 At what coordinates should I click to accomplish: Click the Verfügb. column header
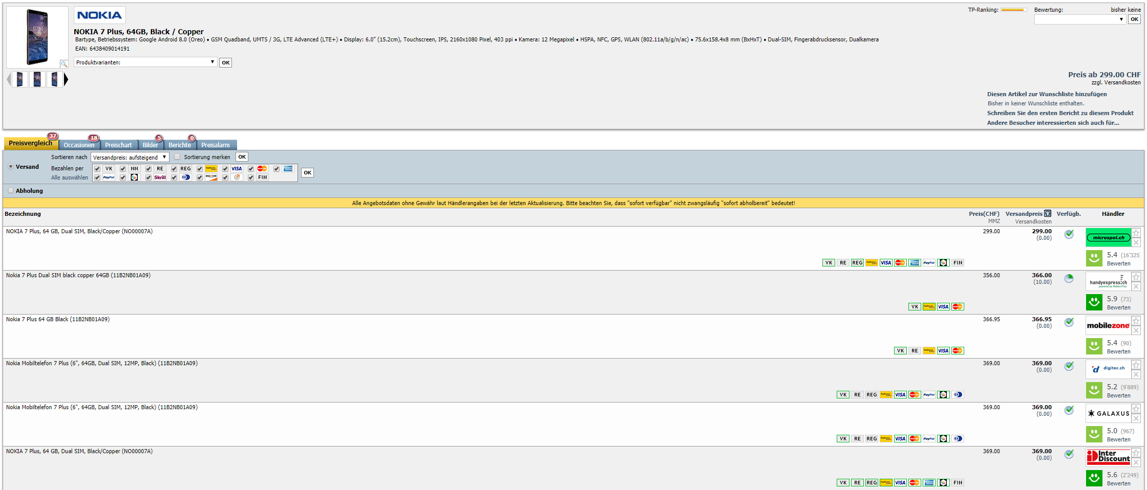click(1069, 214)
